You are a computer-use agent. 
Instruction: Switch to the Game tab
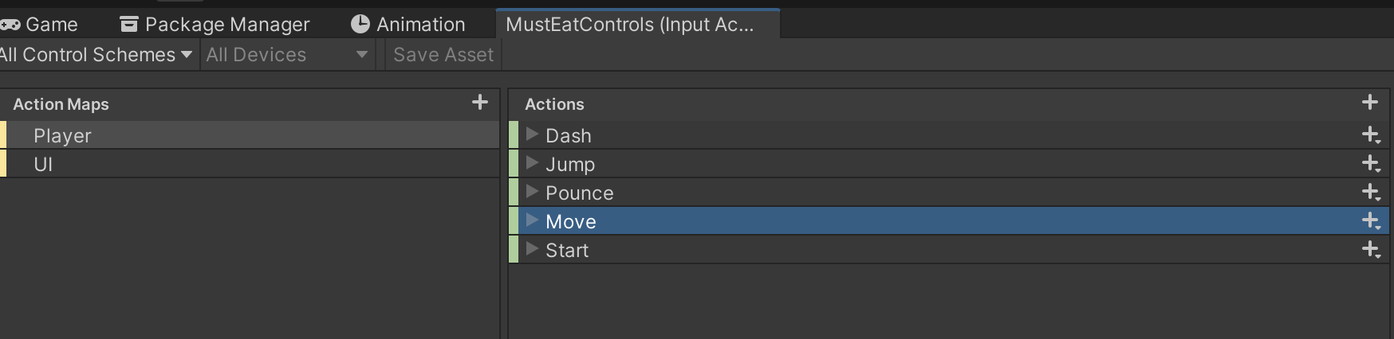click(x=41, y=25)
